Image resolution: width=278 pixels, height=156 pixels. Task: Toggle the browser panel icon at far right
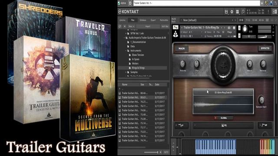pos(275,12)
